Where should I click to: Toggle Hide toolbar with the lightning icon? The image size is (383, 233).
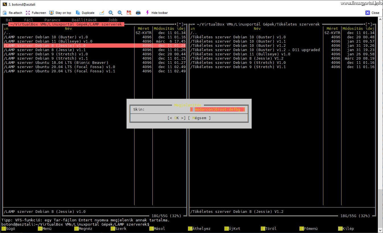[147, 12]
